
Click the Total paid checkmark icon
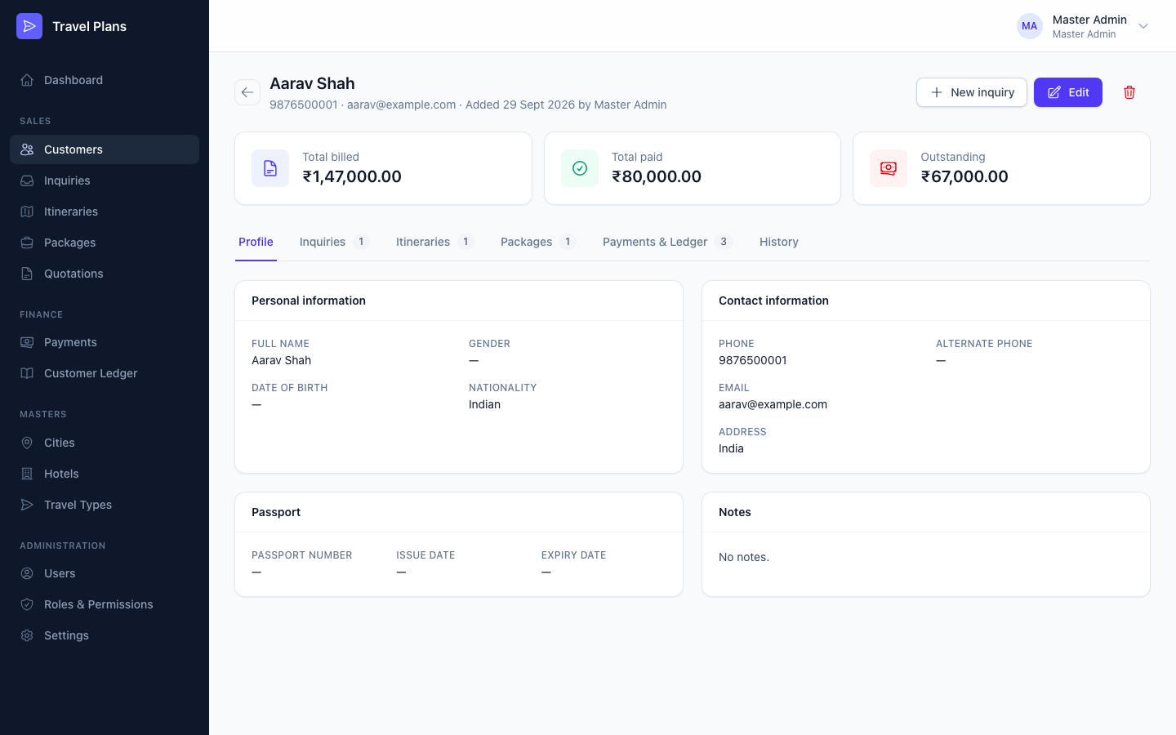(580, 168)
